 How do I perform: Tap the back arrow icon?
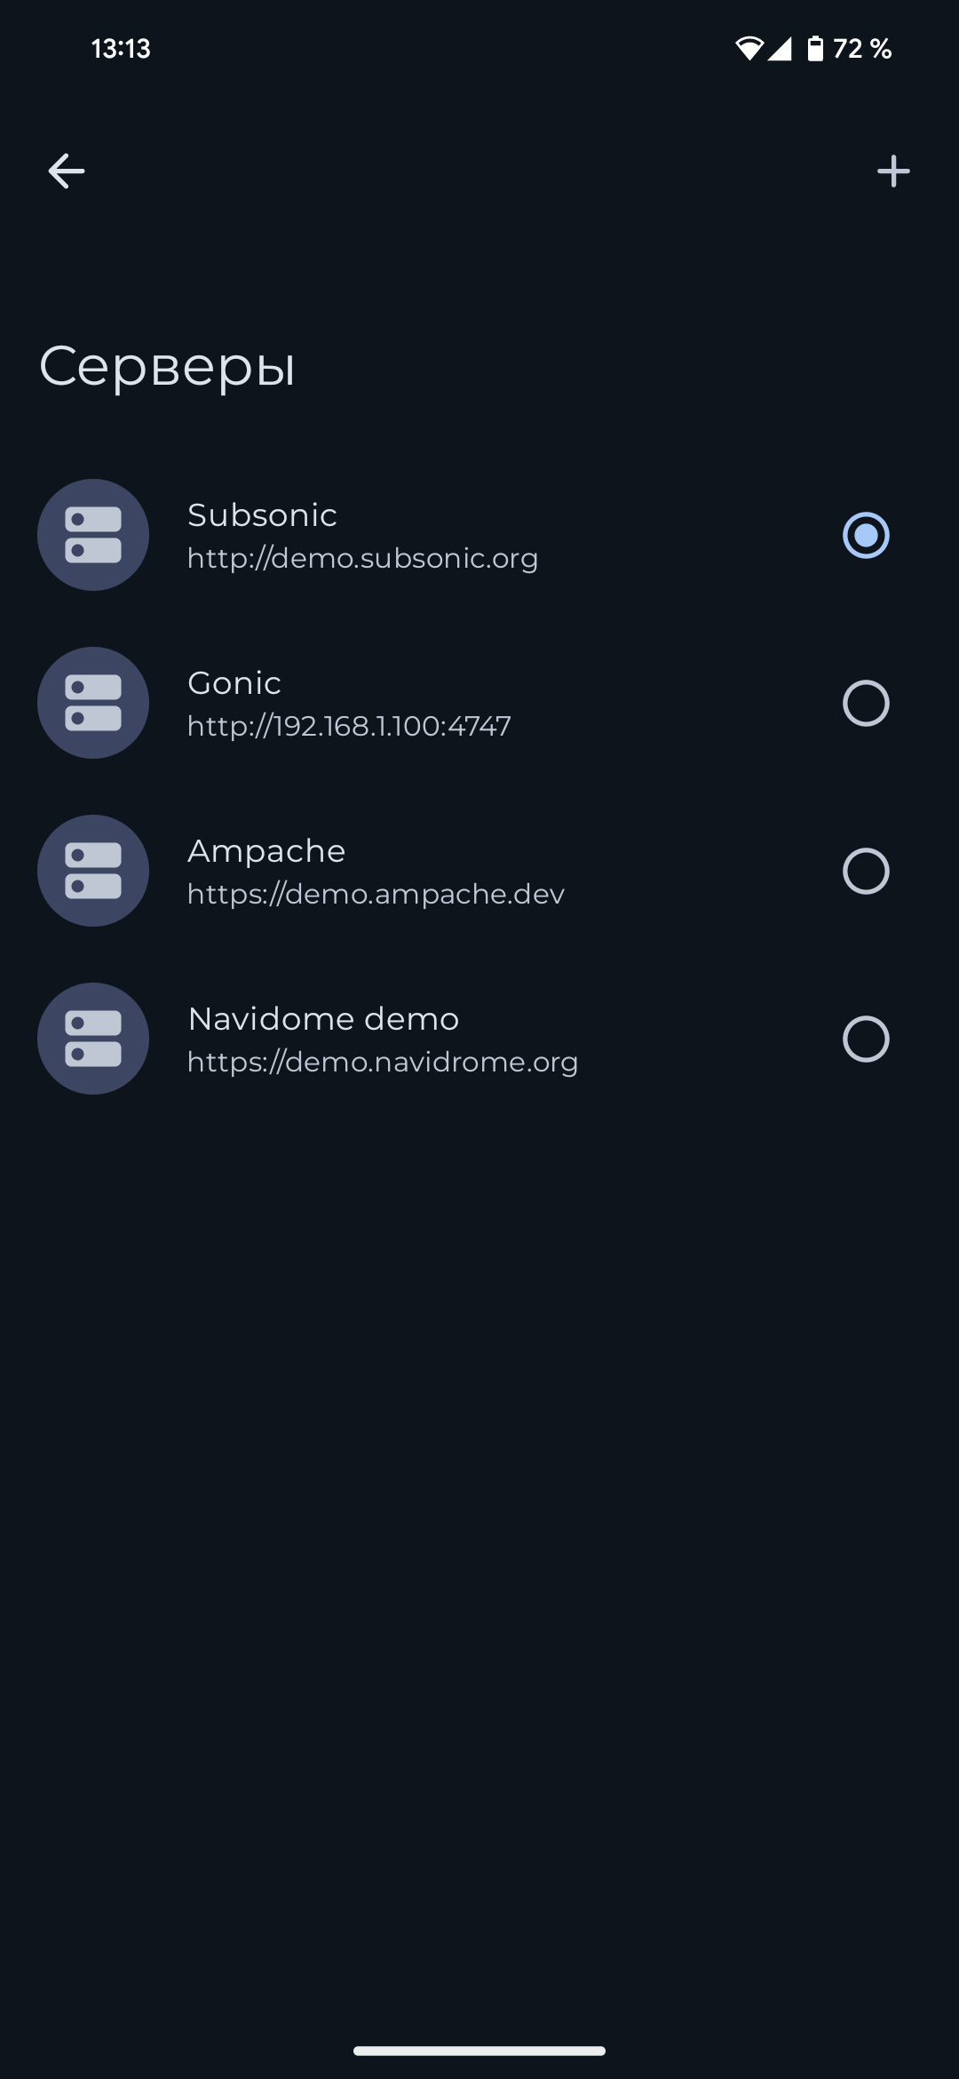(x=67, y=171)
